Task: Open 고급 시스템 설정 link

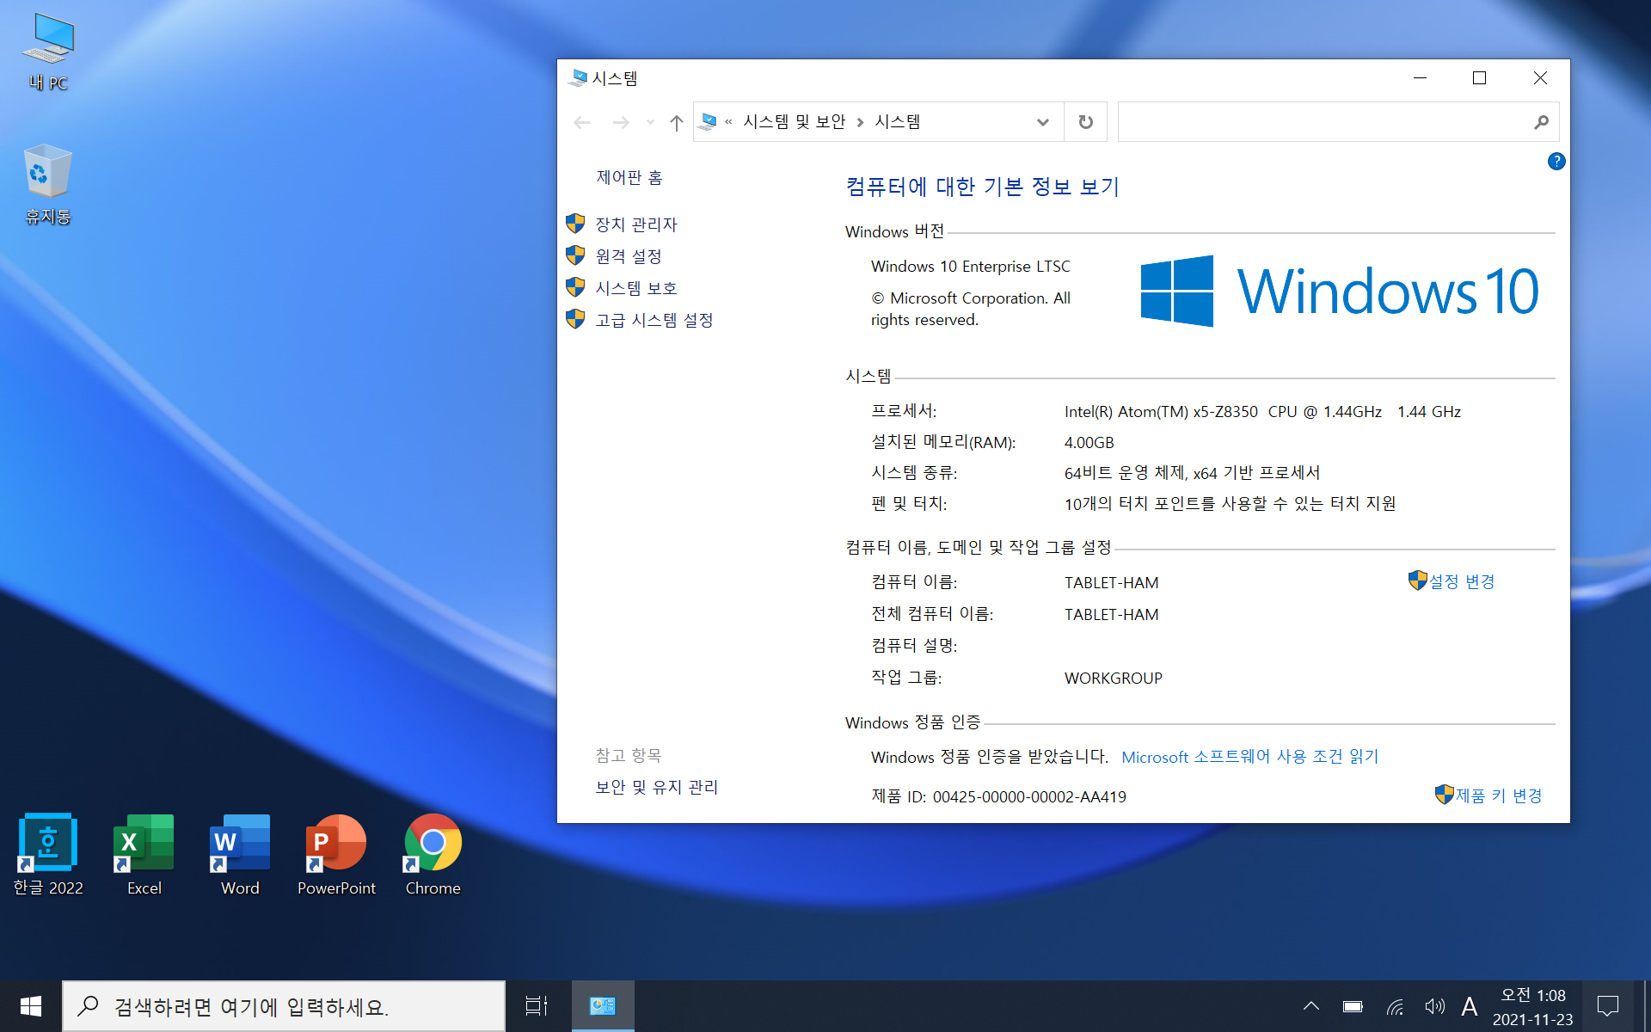Action: 654,320
